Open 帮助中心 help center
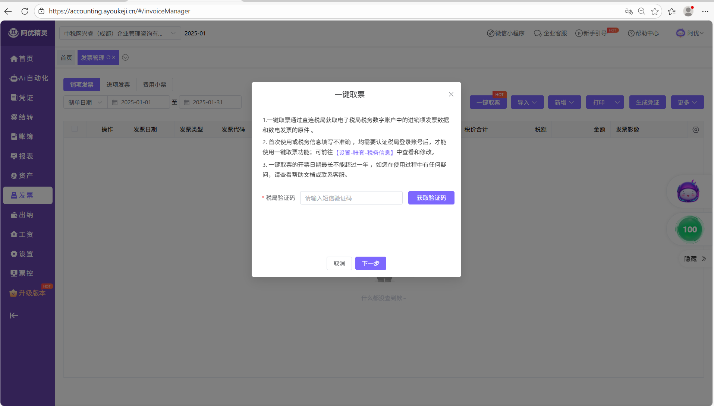Image resolution: width=714 pixels, height=406 pixels. pos(643,33)
